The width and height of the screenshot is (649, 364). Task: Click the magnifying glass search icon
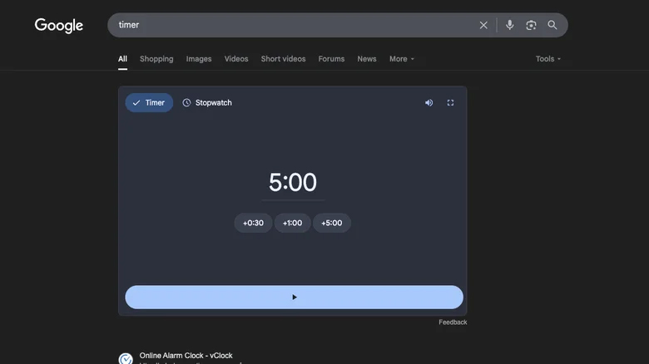552,25
